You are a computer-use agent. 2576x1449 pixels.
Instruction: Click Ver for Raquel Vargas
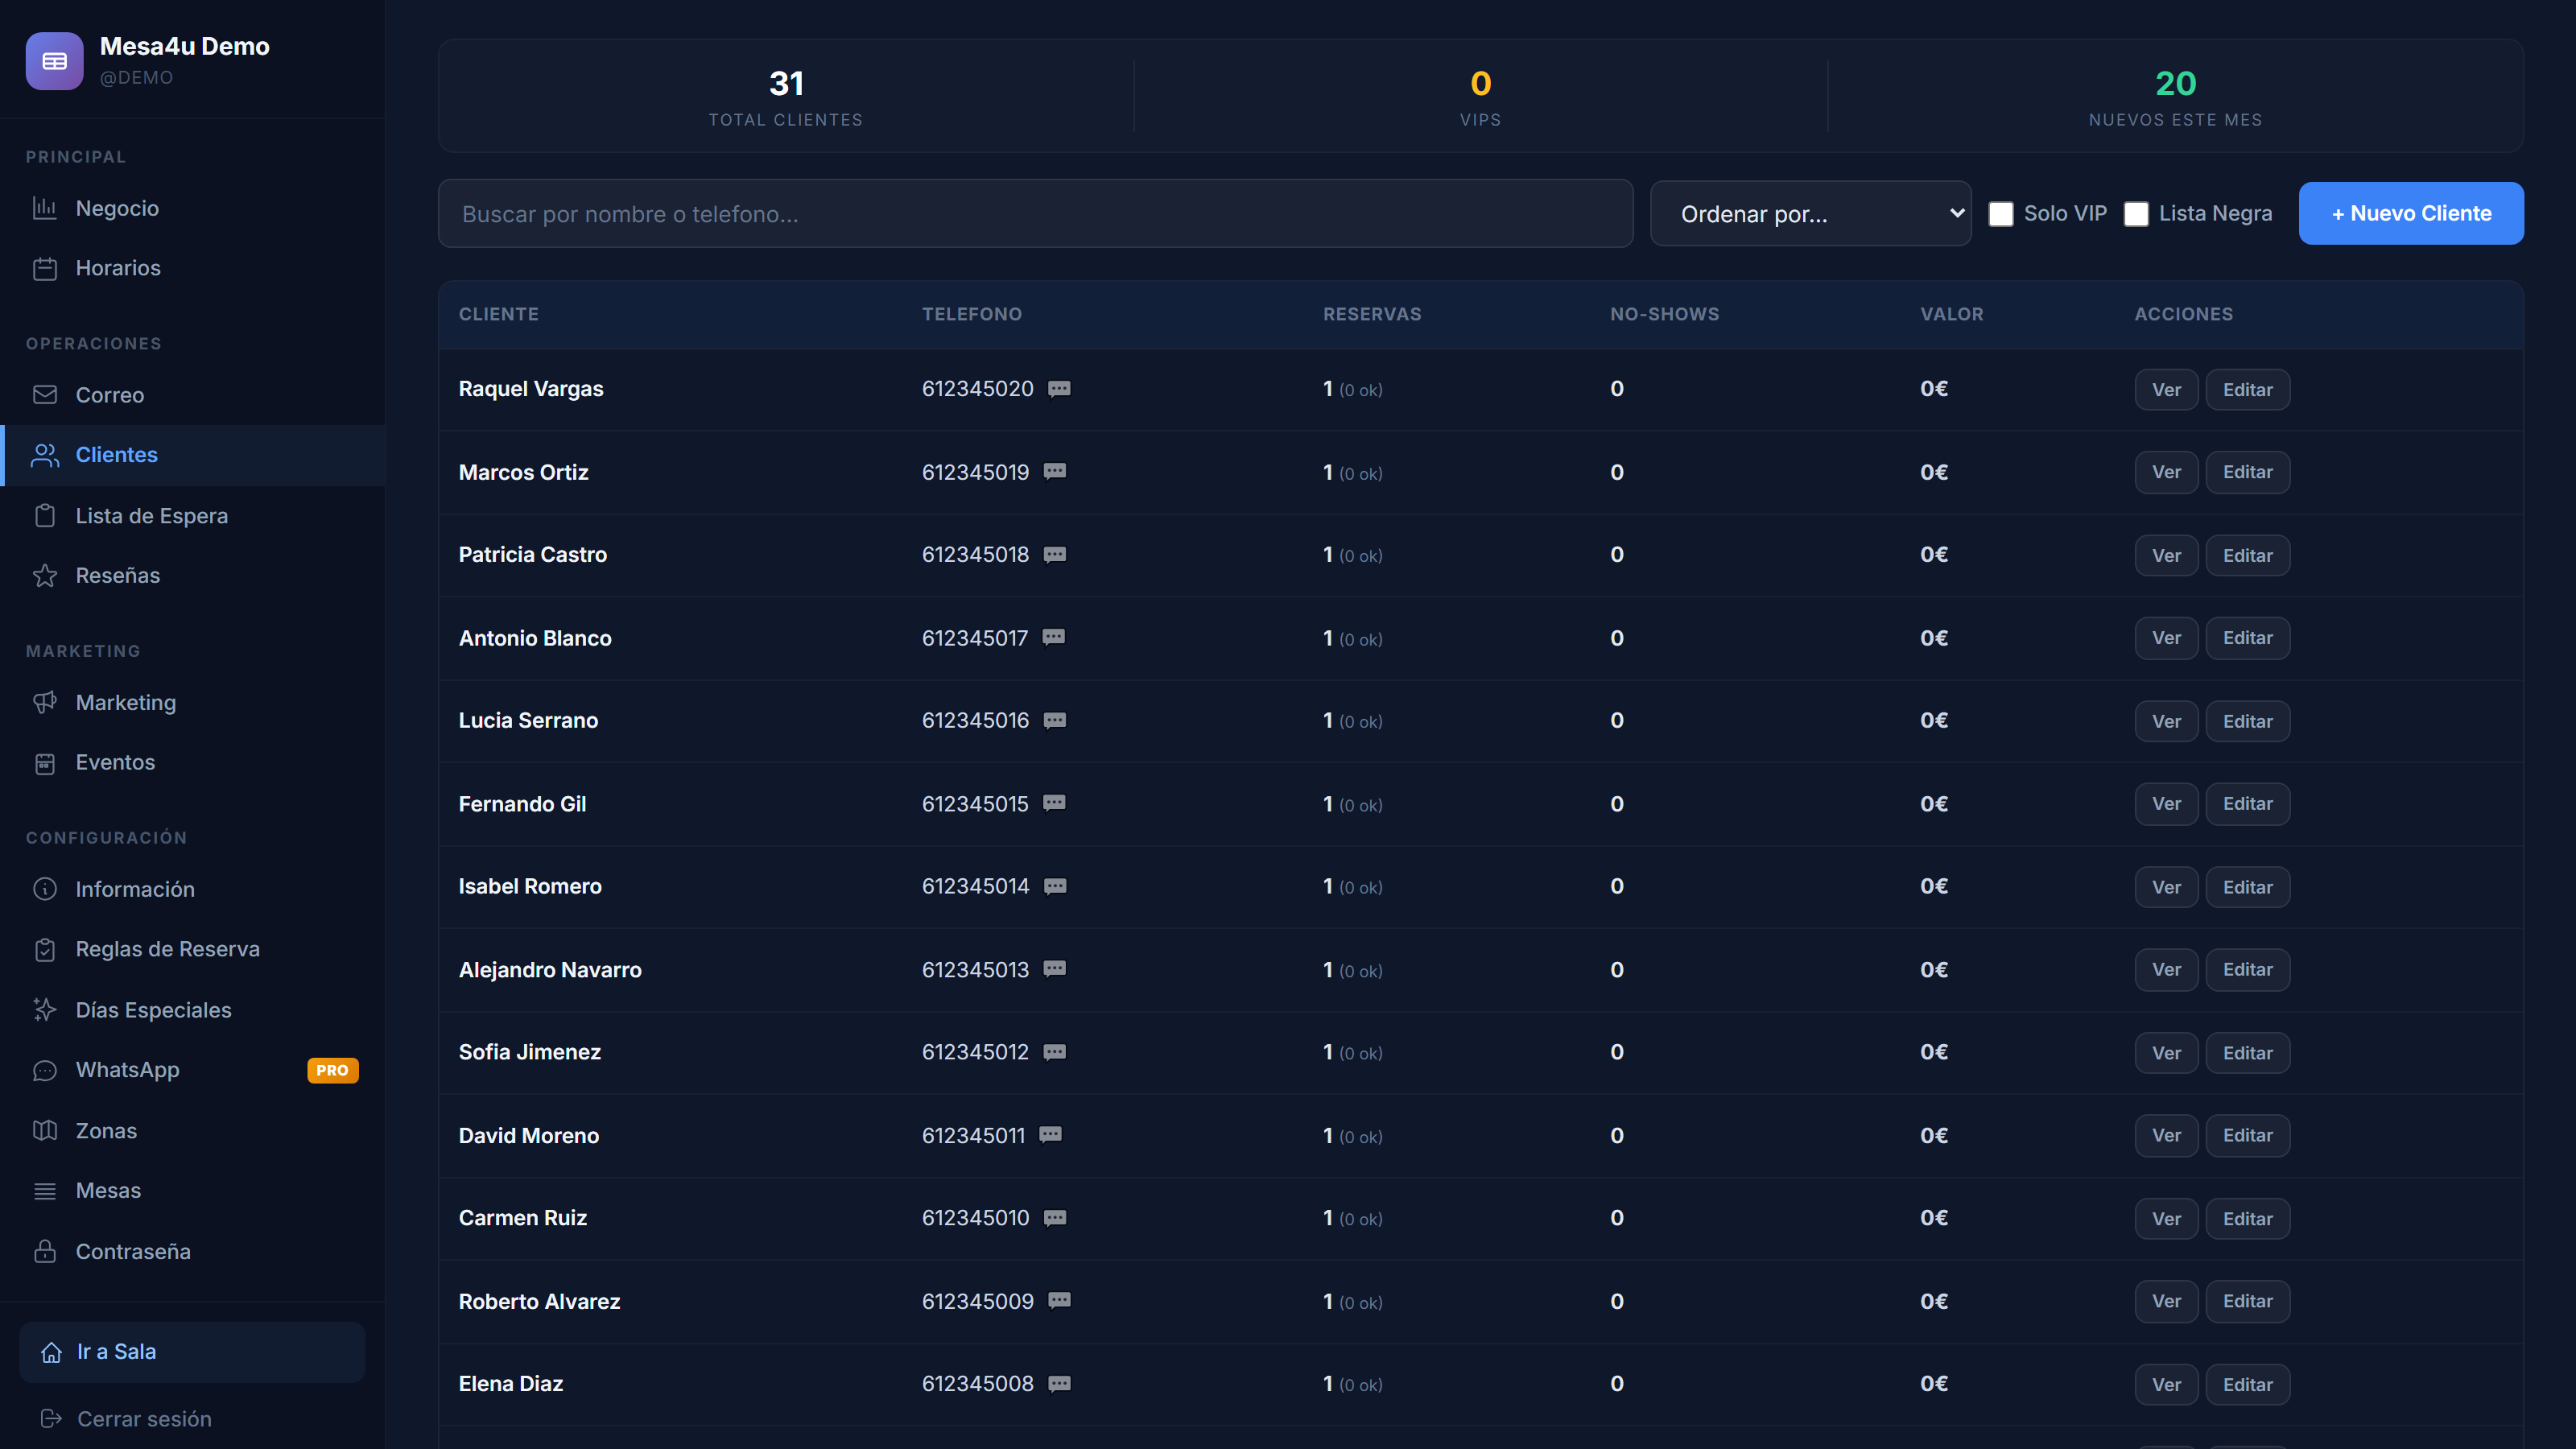tap(2166, 390)
